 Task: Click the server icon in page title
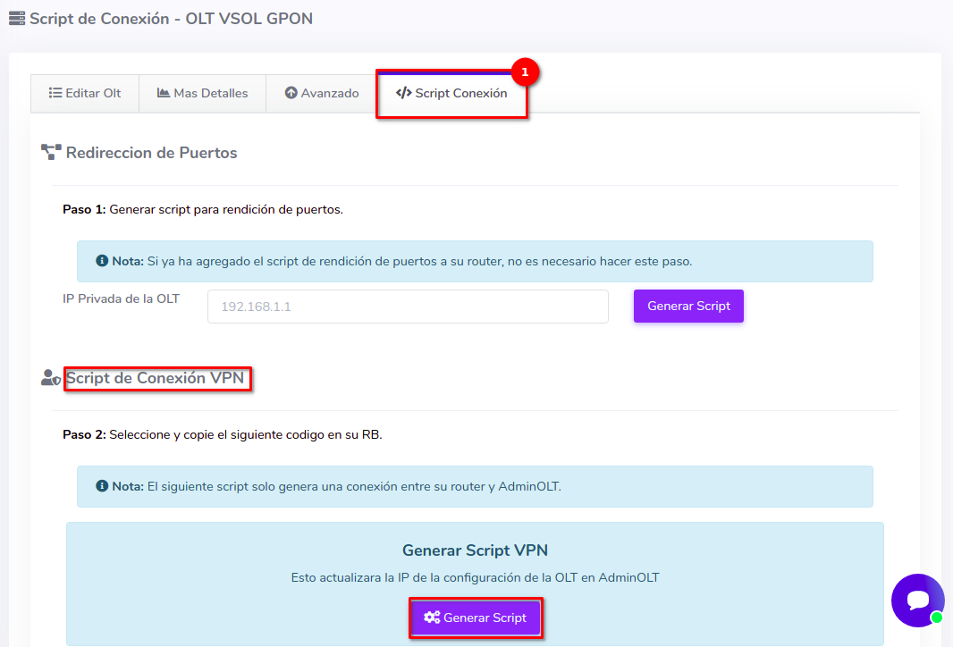tap(17, 18)
